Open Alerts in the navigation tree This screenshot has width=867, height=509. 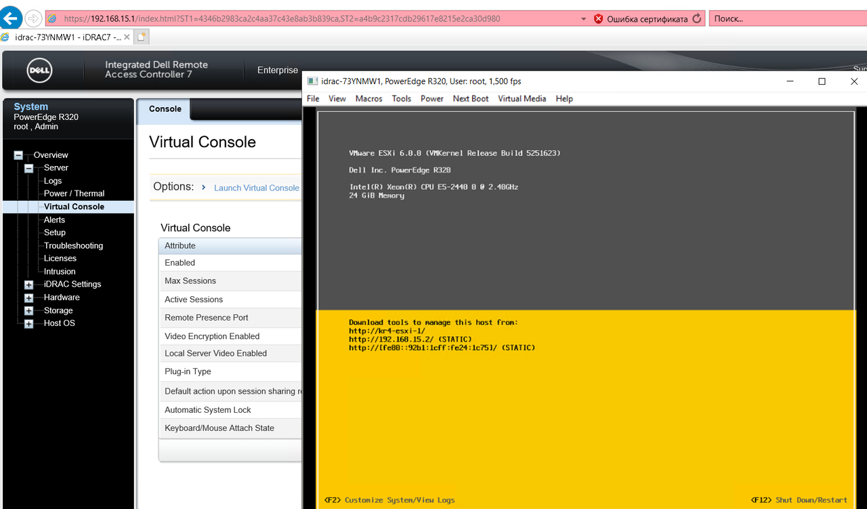pos(55,220)
